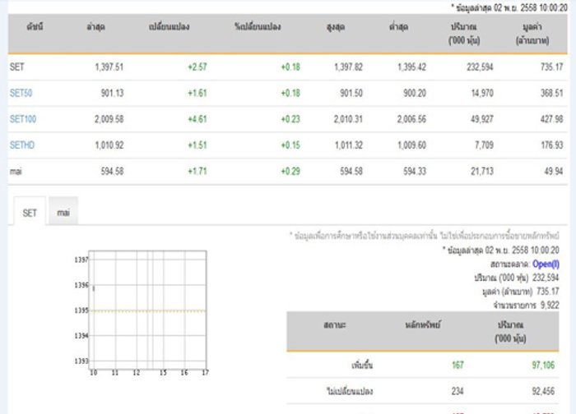Click transaction count 9,922

550,305
